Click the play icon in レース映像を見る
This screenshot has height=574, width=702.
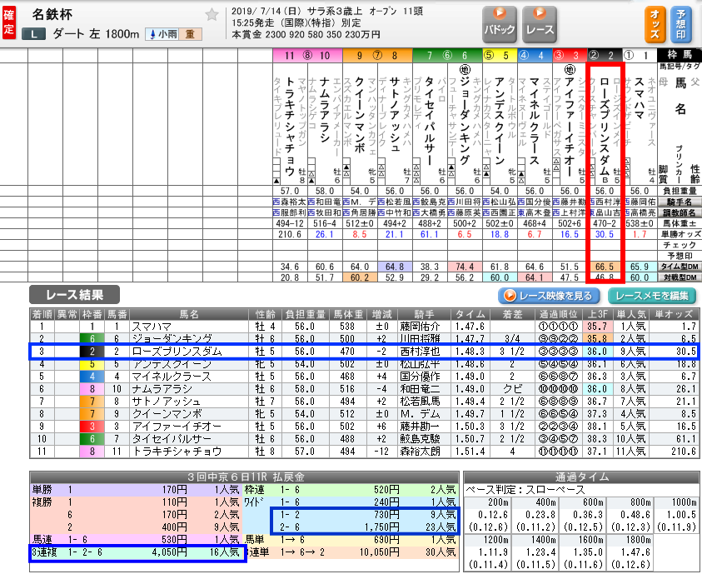[x=510, y=296]
